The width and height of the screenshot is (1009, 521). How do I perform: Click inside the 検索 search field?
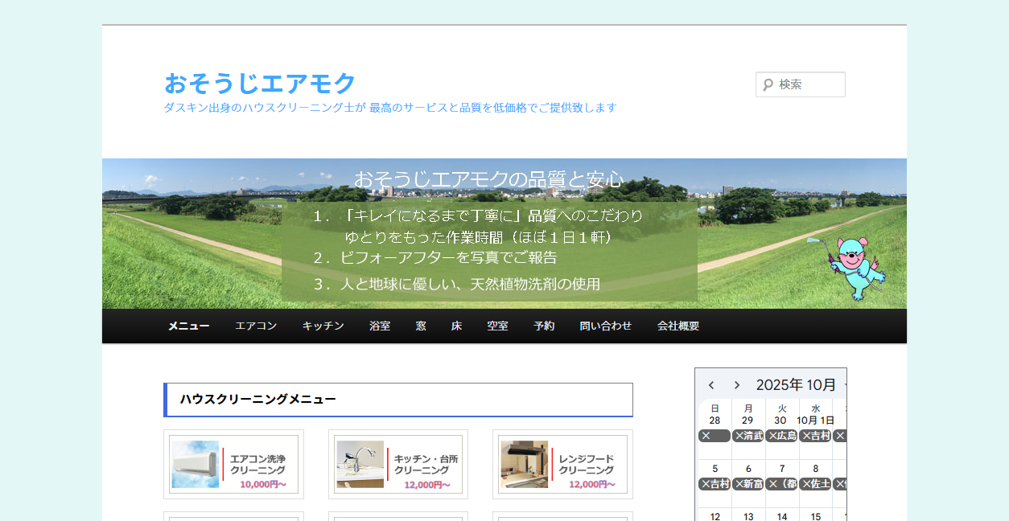click(x=805, y=84)
